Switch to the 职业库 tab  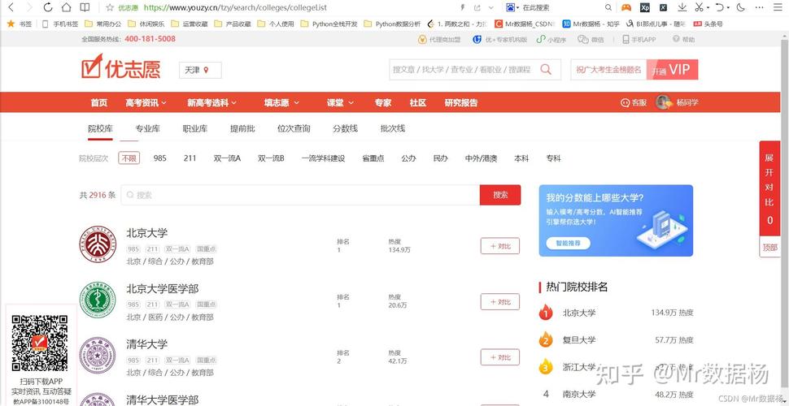[x=195, y=128]
